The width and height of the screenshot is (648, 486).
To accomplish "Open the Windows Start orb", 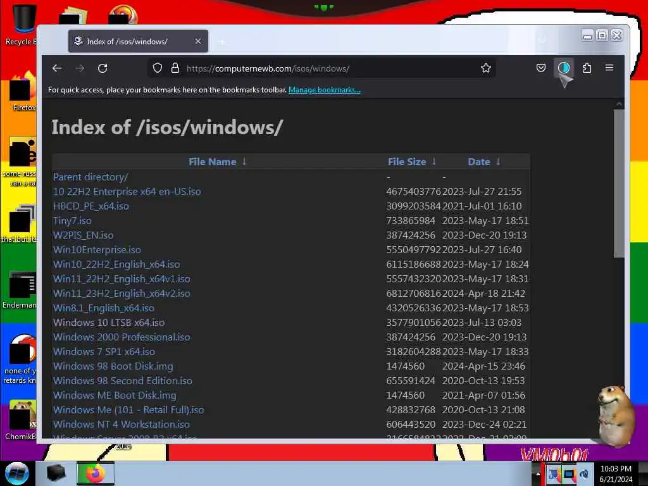I will (x=17, y=473).
